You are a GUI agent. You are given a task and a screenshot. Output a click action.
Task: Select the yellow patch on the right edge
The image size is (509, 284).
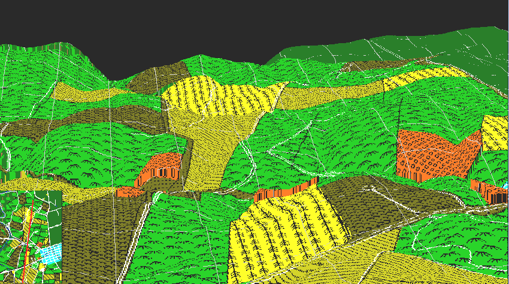[496, 133]
